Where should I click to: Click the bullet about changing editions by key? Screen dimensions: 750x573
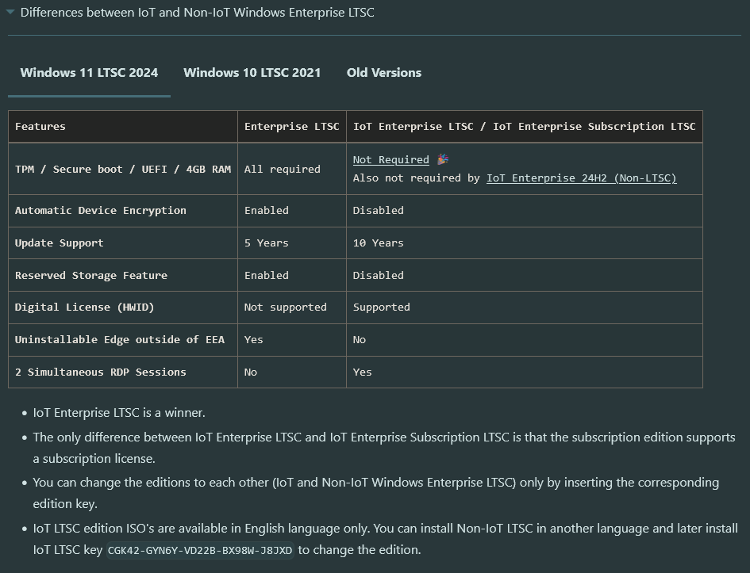pyautogui.click(x=376, y=493)
